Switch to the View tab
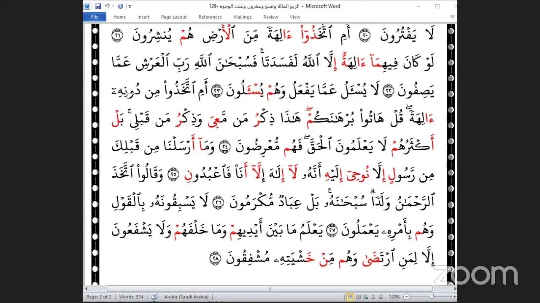Screen dimensions: 540x303 coord(295,17)
